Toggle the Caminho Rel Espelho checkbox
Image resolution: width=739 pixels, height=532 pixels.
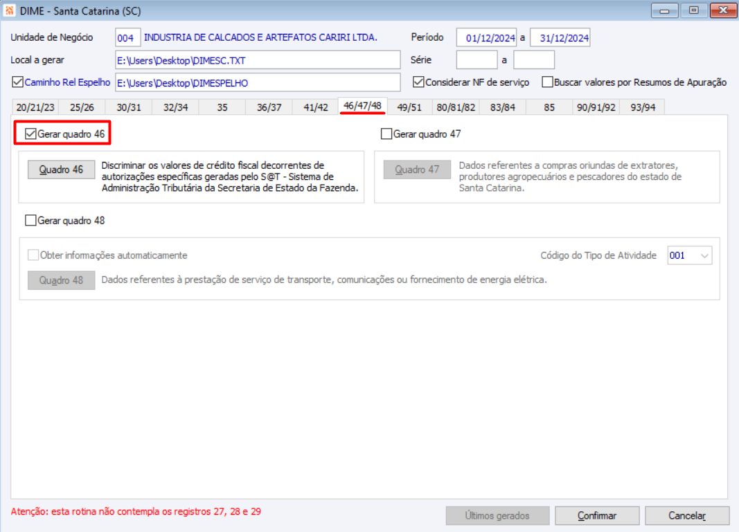18,82
